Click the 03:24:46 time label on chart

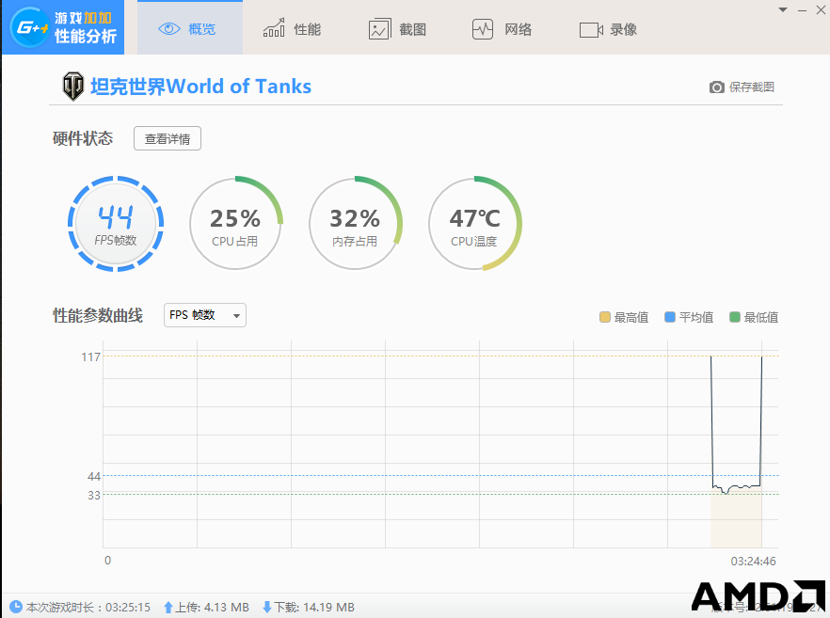point(753,562)
